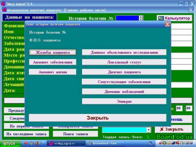Click the red X icon on Закрыть
196x147 pixels.
pyautogui.click(x=162, y=129)
